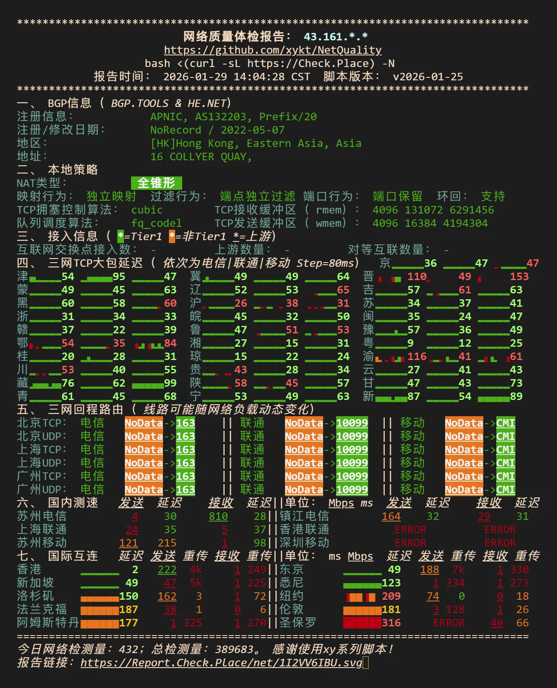
Task: Click the 10099 badge in 上海TCP 联通 row
Action: (x=352, y=450)
